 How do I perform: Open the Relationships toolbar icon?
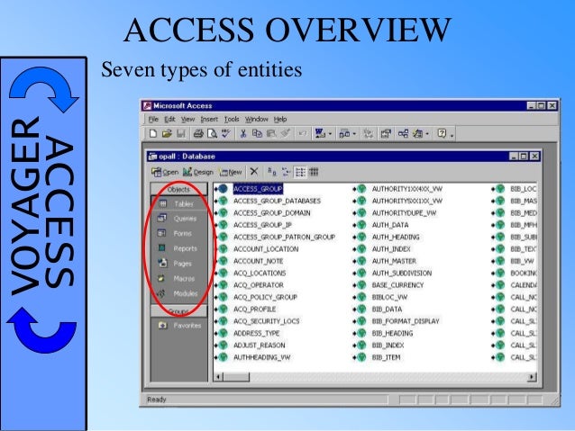click(x=404, y=134)
